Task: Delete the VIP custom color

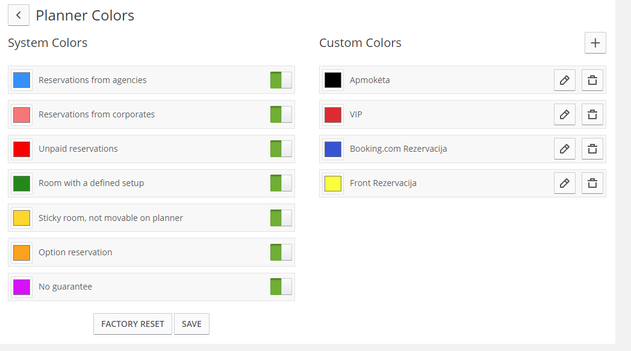Action: click(x=592, y=114)
